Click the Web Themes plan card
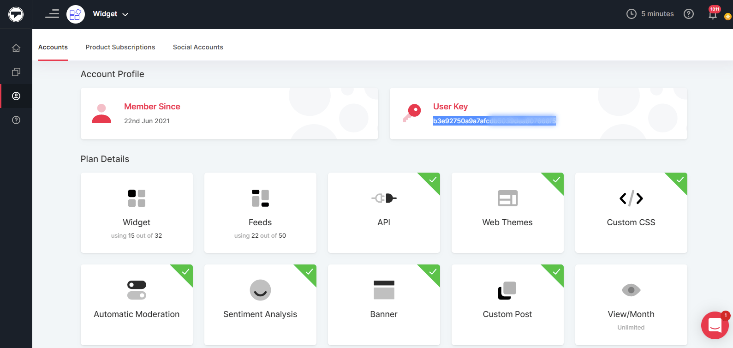This screenshot has width=733, height=348. coord(507,213)
